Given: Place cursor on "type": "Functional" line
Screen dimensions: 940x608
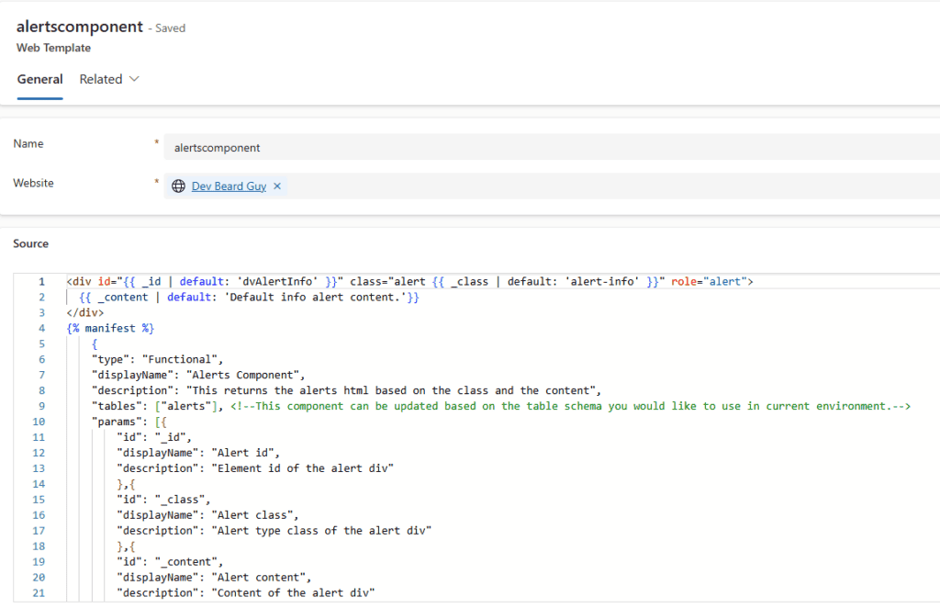Looking at the screenshot, I should click(x=157, y=359).
